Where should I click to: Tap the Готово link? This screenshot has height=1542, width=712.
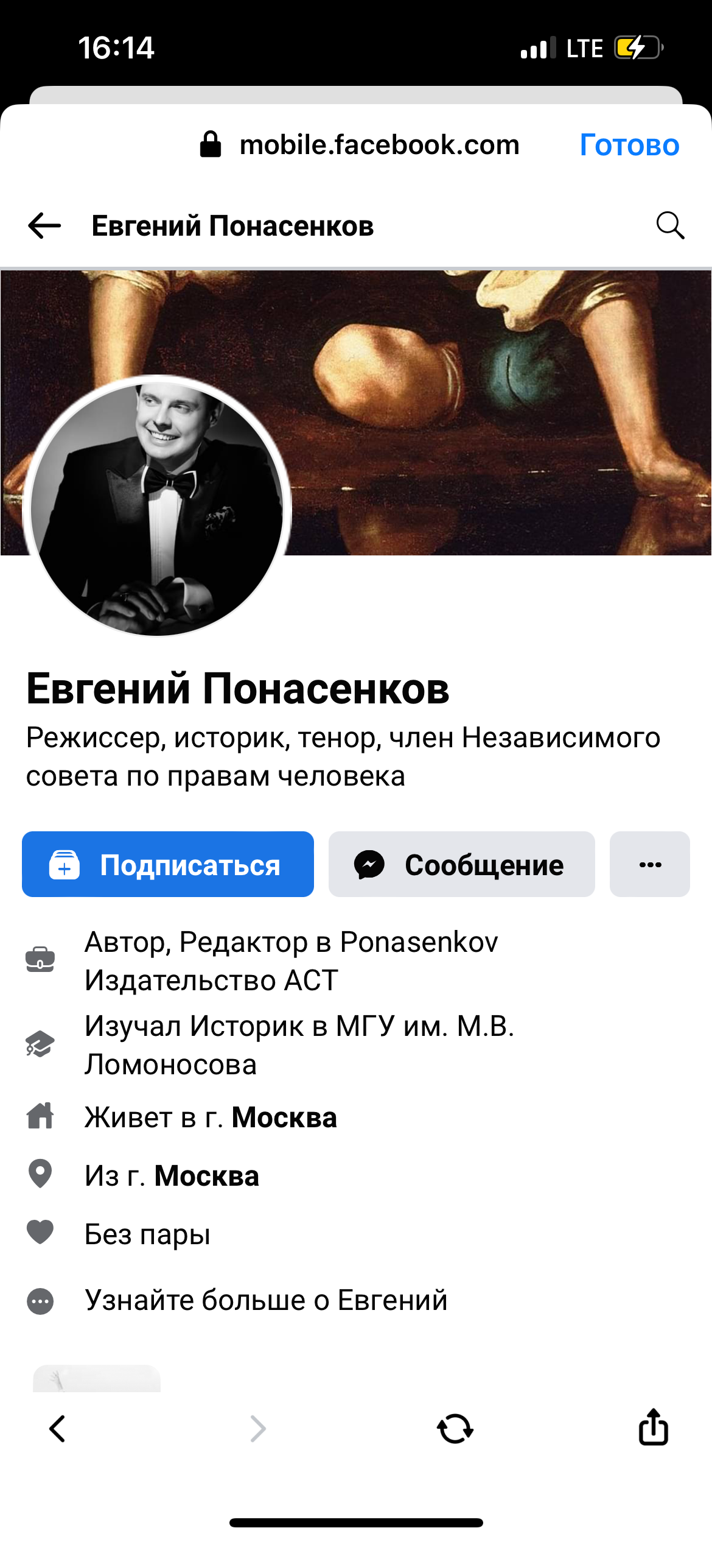point(629,145)
